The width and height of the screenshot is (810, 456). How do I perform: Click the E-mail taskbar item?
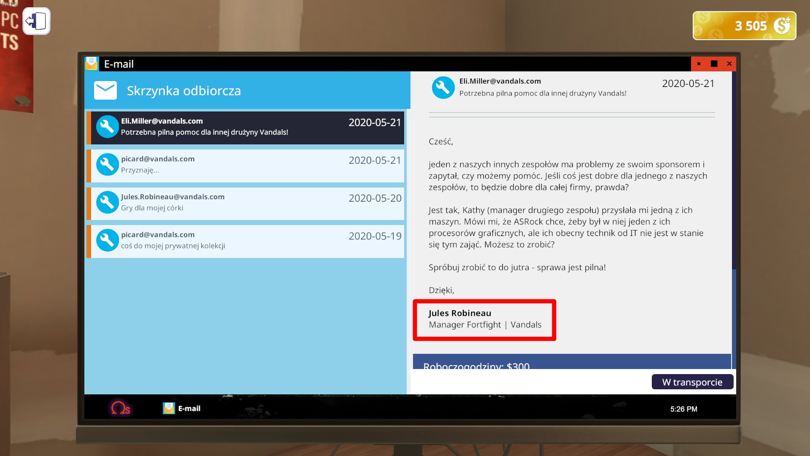[182, 408]
